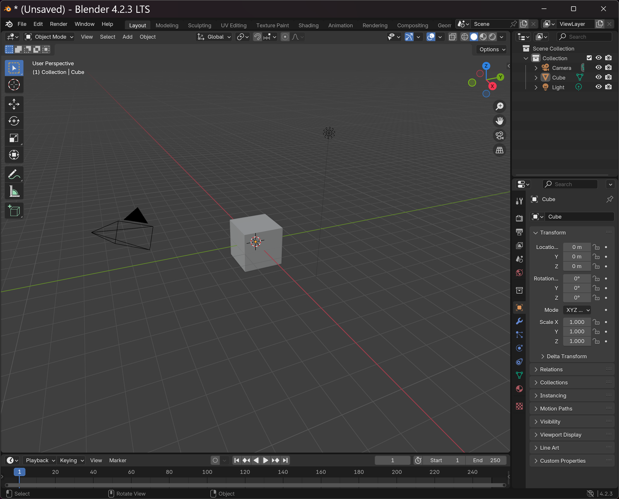Jump to the last frame
619x499 pixels.
pyautogui.click(x=285, y=460)
